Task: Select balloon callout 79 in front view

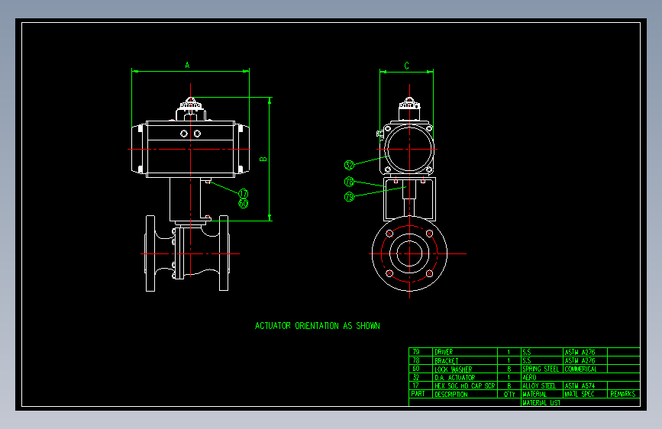Action: point(349,196)
